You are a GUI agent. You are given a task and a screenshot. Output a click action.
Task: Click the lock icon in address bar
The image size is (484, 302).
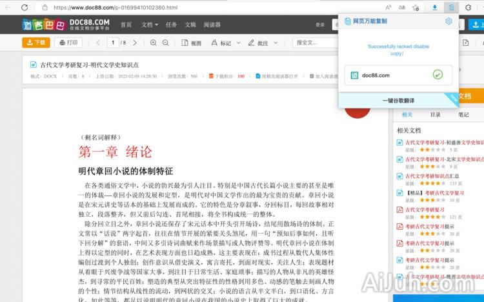45,7
